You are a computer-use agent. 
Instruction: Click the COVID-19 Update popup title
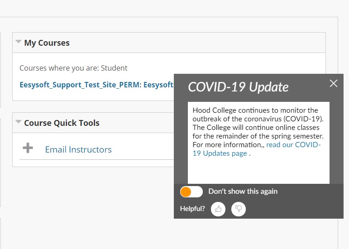tap(238, 87)
